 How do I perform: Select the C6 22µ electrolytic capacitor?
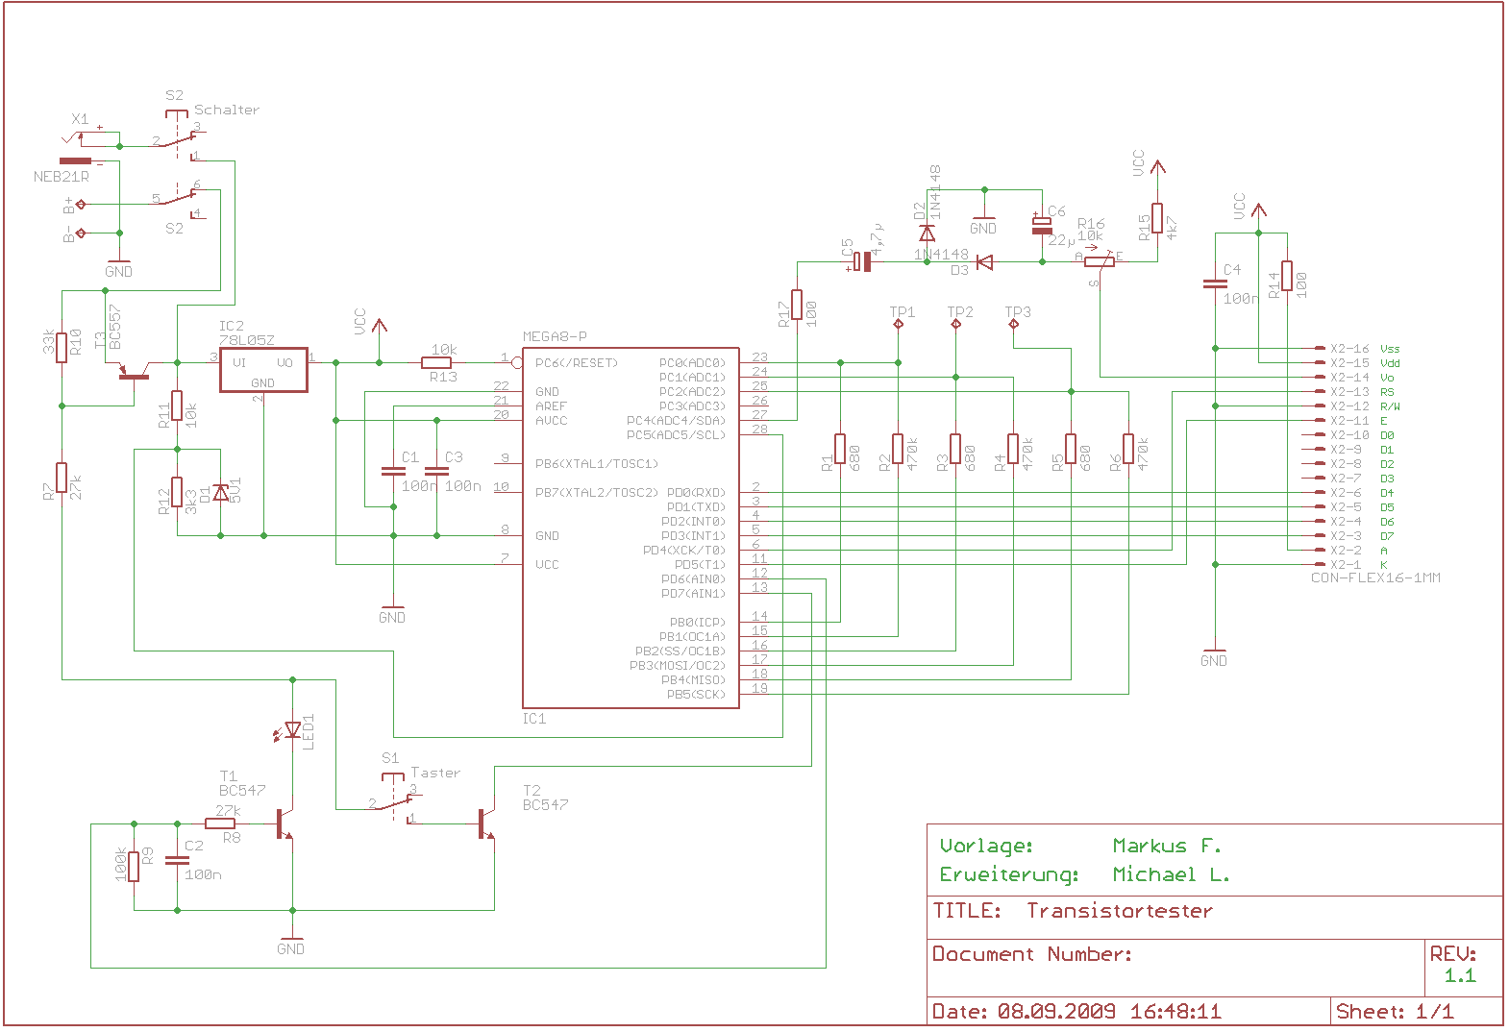tap(1042, 226)
